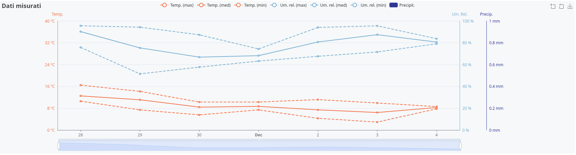The image size is (576, 155).
Task: Click the right handle of the zoom slider
Action: (x=460, y=146)
